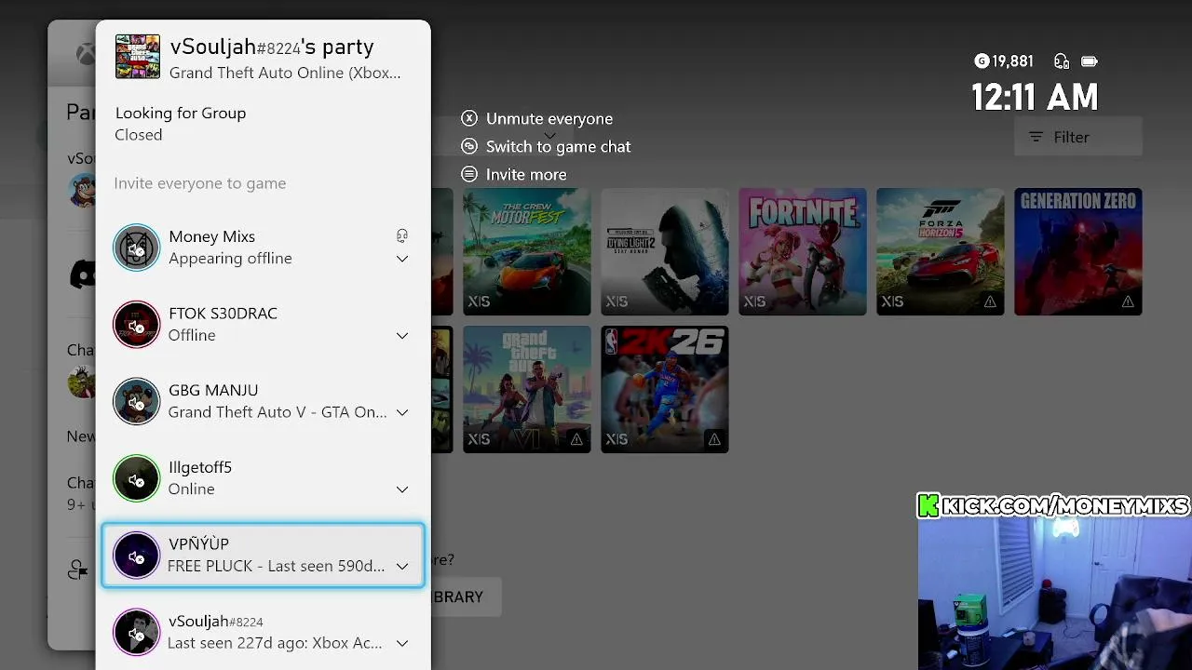Open the Discord icon in the guide
This screenshot has width=1192, height=670.
(x=84, y=274)
